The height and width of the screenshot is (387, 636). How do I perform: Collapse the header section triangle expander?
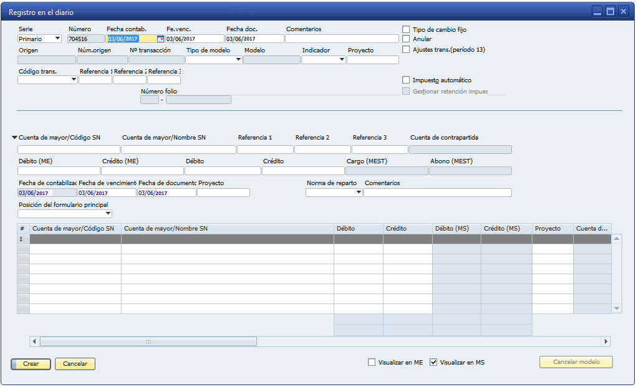point(14,138)
